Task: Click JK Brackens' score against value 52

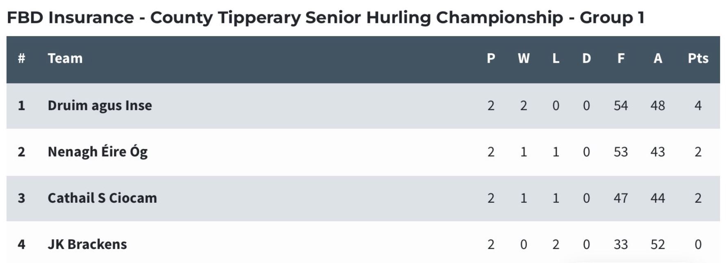Action: 658,245
